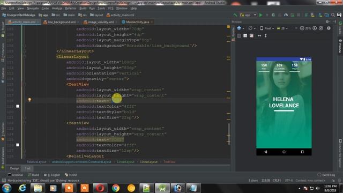Open the API 28 version dropdown
This screenshot has height=193, width=343.
coord(282,28)
